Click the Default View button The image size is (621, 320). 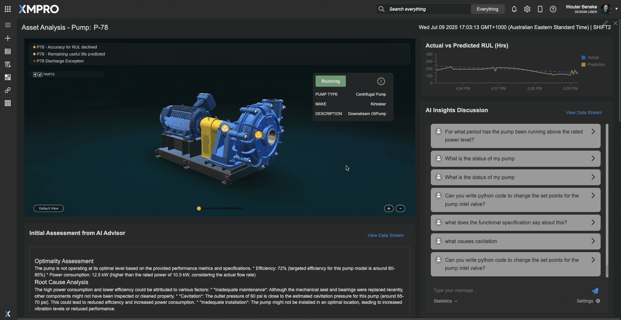(x=49, y=208)
